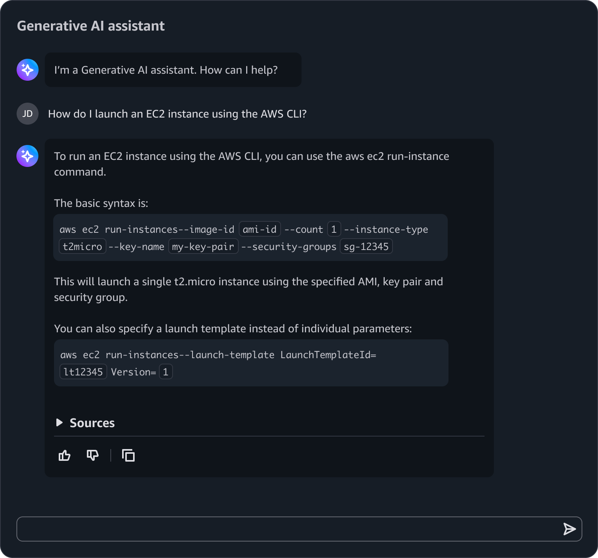
Task: Click the Generative AI assistant heading
Action: point(91,26)
